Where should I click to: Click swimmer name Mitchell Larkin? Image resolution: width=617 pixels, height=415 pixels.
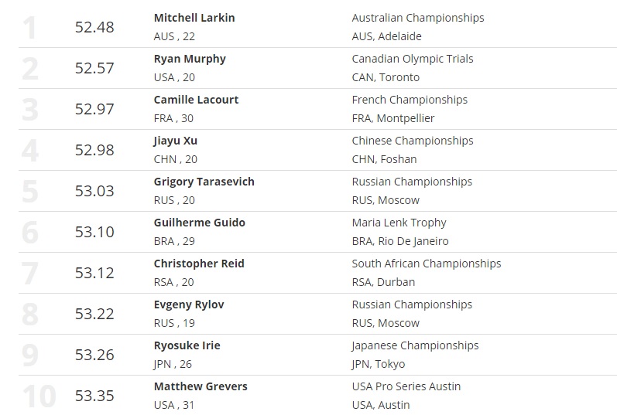(194, 18)
